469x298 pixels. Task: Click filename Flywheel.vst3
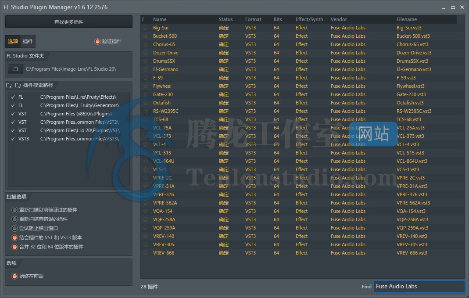click(x=410, y=86)
